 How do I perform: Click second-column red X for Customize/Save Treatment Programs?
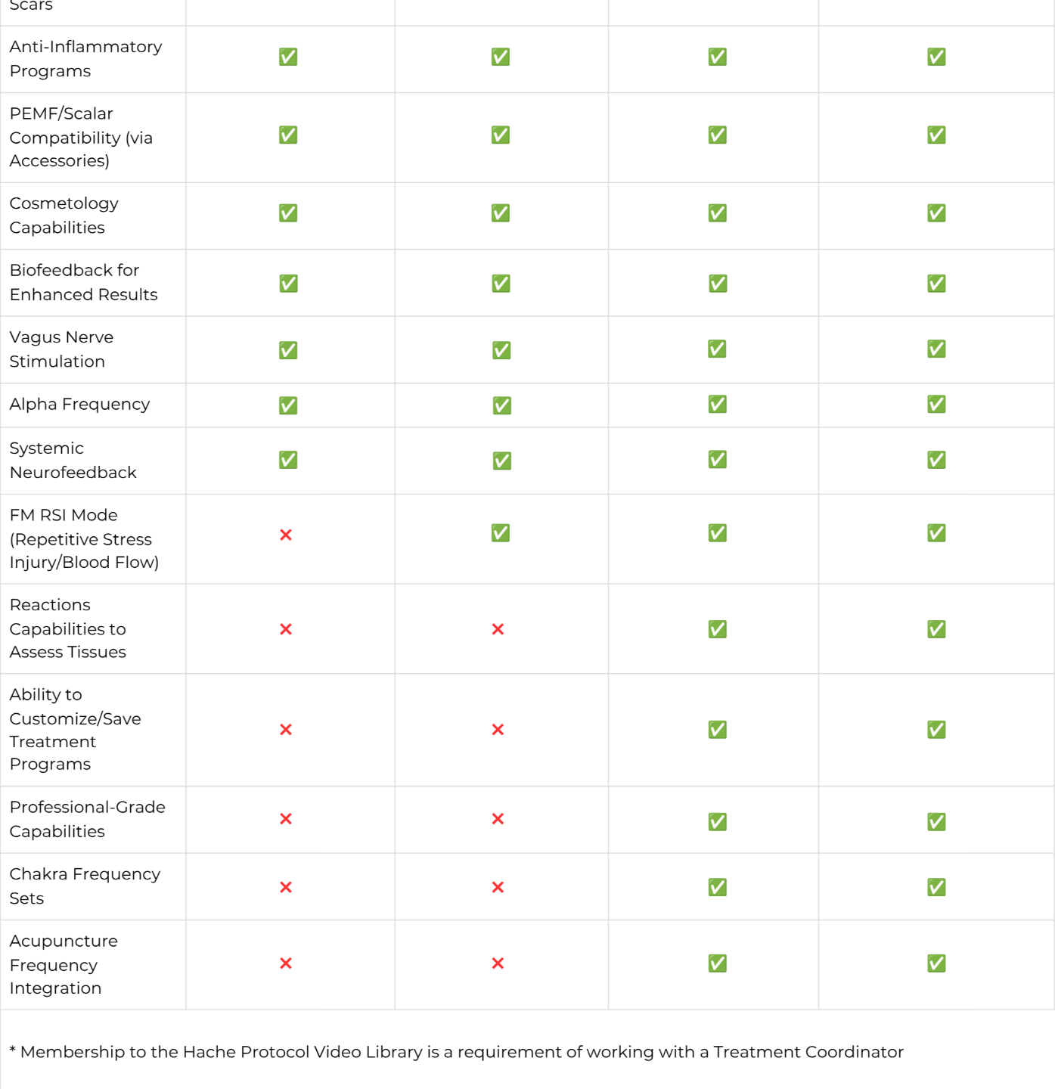(x=498, y=730)
